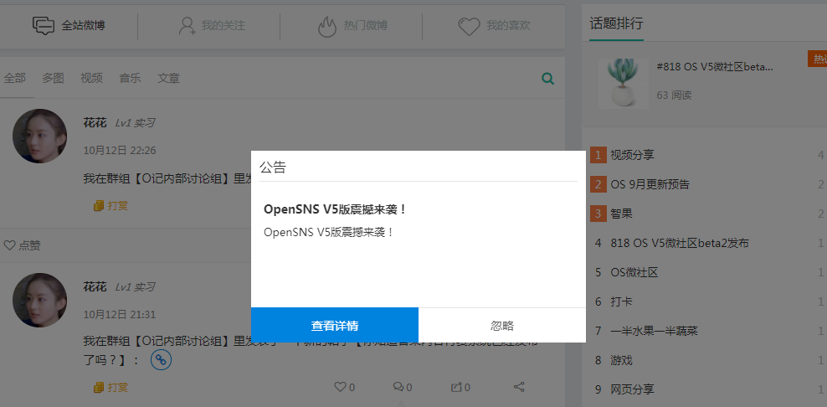Image resolution: width=827 pixels, height=407 pixels.
Task: Dismiss the announcement with 忽略
Action: tap(502, 325)
